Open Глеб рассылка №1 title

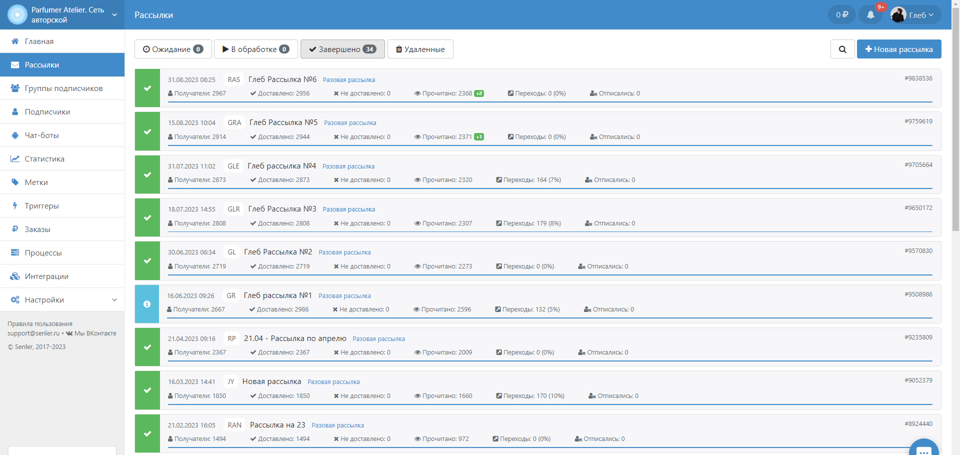coord(278,295)
